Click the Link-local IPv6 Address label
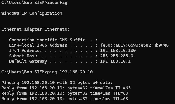This screenshot has height=104, width=175. (x=38, y=45)
